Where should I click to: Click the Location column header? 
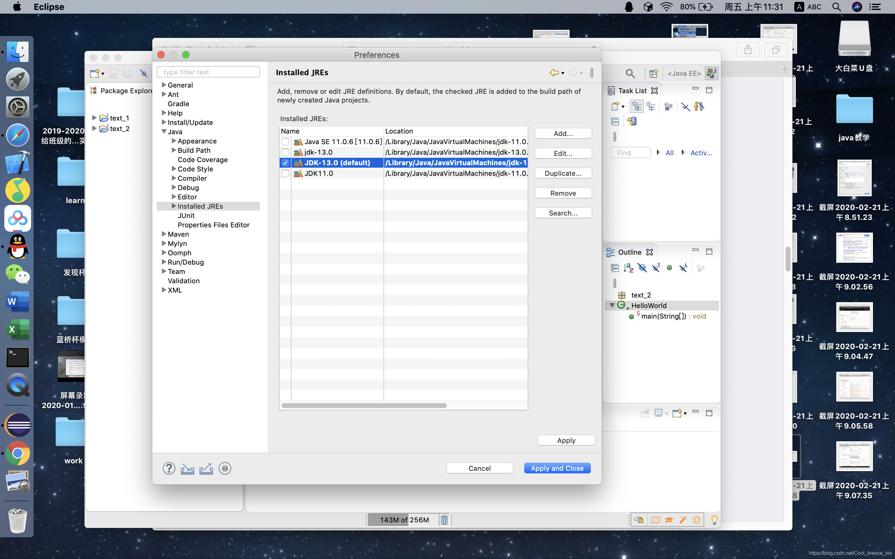click(455, 131)
